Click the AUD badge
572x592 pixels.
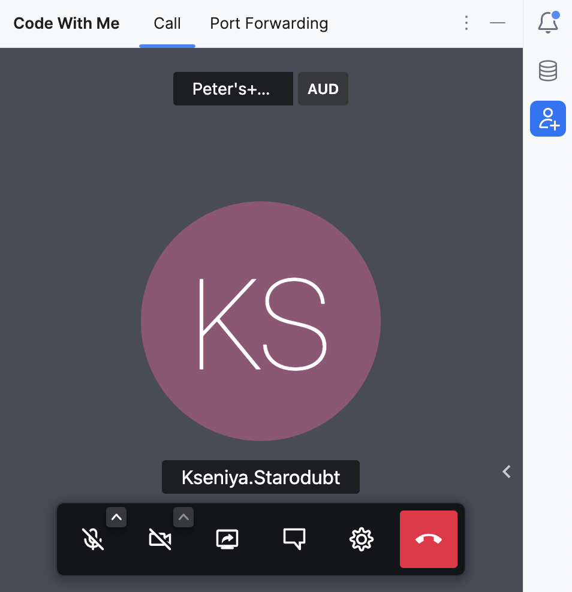pyautogui.click(x=323, y=89)
